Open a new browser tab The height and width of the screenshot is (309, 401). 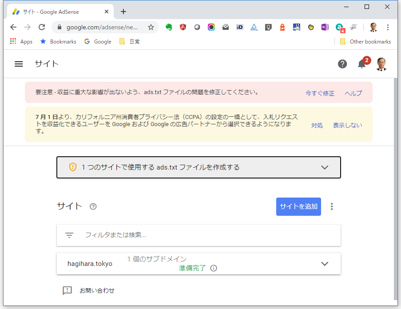(123, 12)
